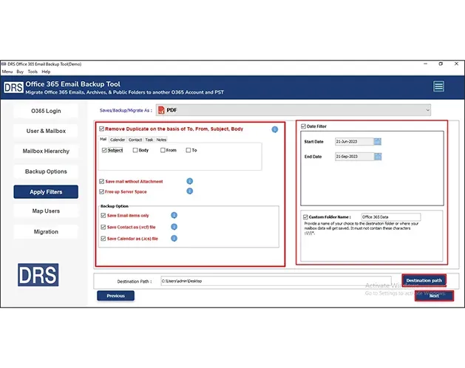The image size is (465, 368).
Task: Open the Buy menu
Action: [20, 72]
